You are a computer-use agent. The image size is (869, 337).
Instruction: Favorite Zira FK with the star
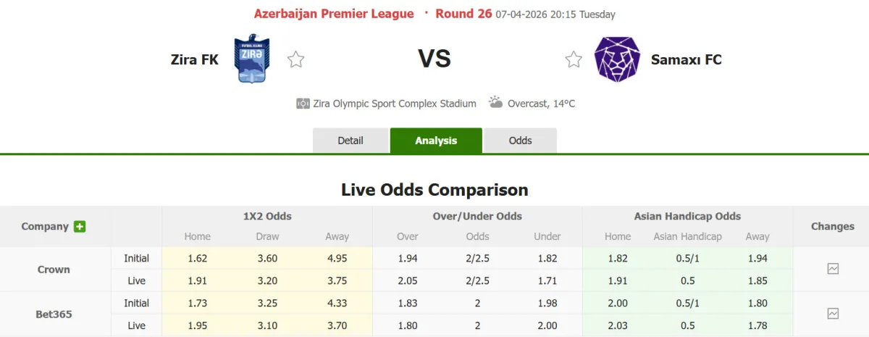295,59
